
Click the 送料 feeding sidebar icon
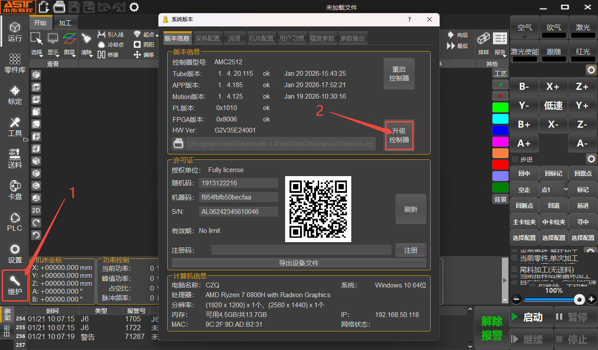click(x=15, y=158)
